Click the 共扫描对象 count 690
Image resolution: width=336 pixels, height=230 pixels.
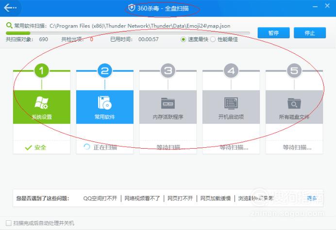44,39
